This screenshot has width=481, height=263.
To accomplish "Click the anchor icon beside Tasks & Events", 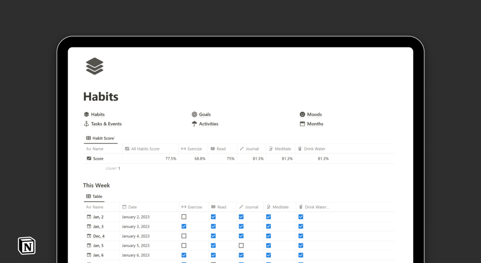I will point(87,124).
